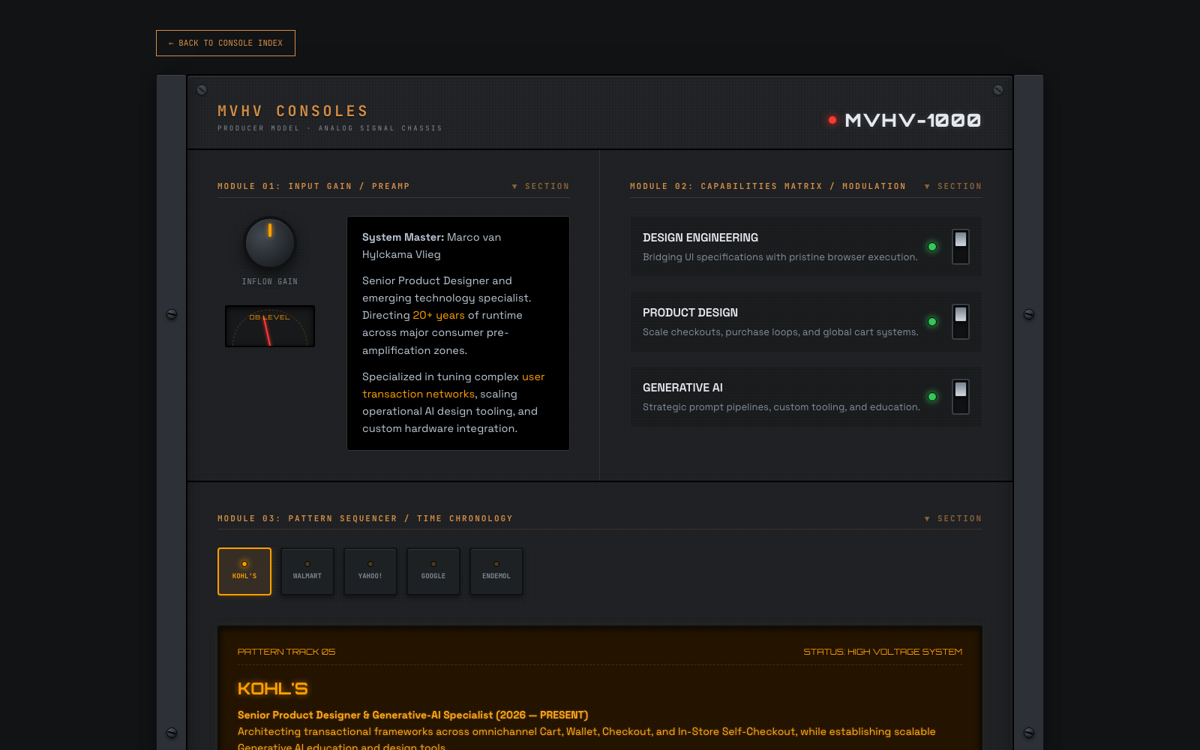Toggle the Product Design switch
This screenshot has width=1200, height=750.
(961, 322)
